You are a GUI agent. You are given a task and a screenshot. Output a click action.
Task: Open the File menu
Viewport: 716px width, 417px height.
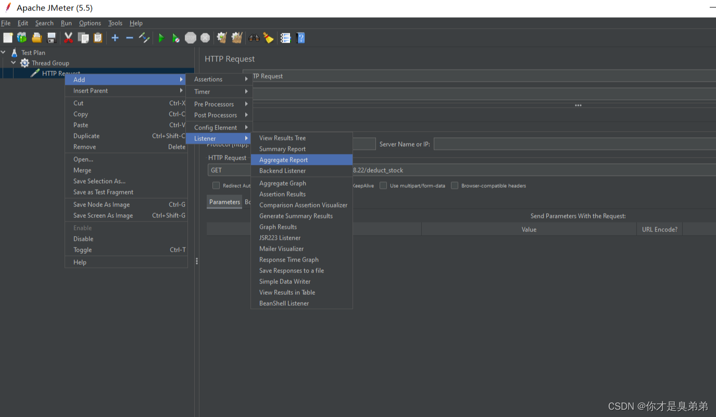point(6,23)
